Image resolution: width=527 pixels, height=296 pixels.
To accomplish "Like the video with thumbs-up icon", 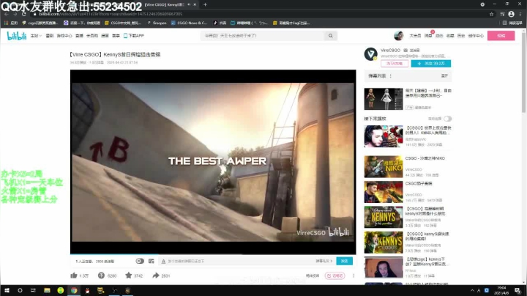I will (x=74, y=275).
